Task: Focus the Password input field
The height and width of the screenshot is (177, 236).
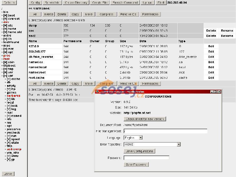Action: (x=146, y=158)
